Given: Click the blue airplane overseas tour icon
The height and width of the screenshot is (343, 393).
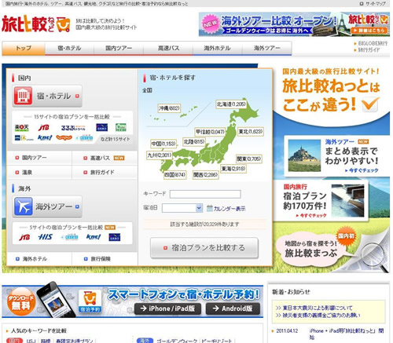Looking at the screenshot, I should 24,206.
